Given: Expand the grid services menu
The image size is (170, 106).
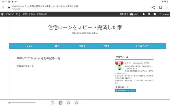Looking at the screenshot, I should coord(149,14).
